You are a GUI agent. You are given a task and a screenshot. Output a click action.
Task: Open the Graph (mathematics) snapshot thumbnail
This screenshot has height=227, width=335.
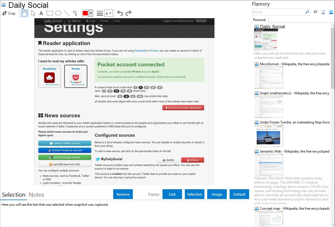(x=268, y=107)
